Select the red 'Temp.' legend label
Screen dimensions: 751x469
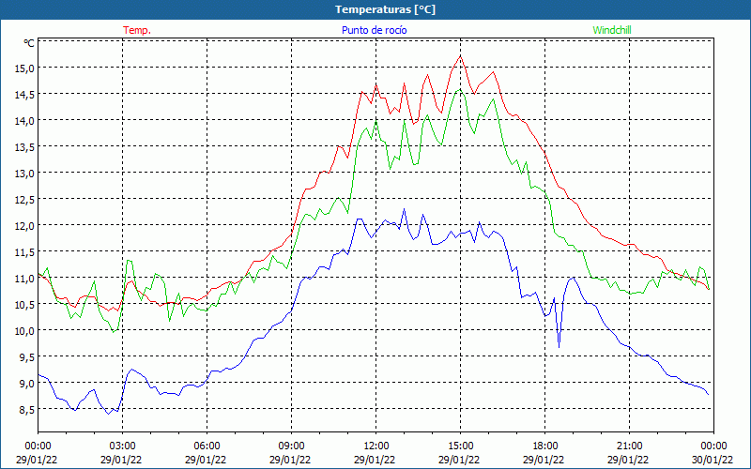[137, 30]
